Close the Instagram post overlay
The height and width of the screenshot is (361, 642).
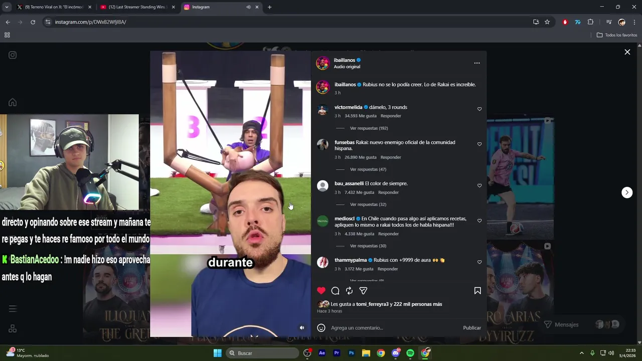click(627, 52)
